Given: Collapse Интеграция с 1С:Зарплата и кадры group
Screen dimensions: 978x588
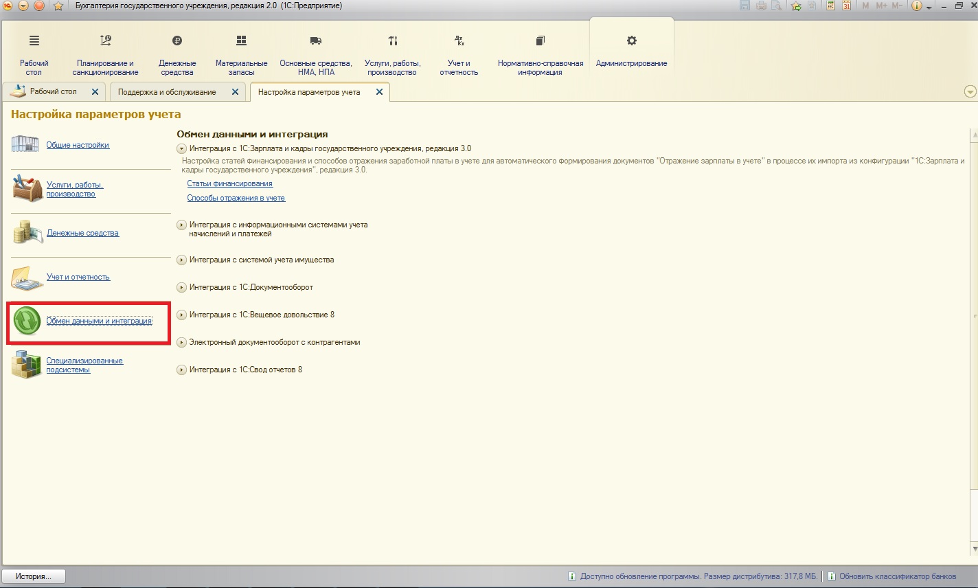Looking at the screenshot, I should tap(181, 148).
